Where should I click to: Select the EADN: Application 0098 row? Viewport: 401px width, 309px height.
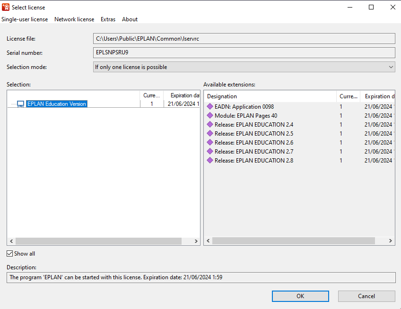tap(299, 107)
